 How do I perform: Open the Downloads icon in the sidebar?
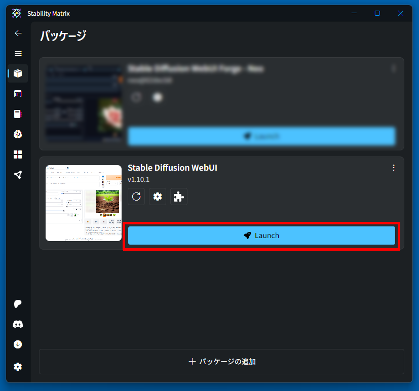[x=18, y=344]
